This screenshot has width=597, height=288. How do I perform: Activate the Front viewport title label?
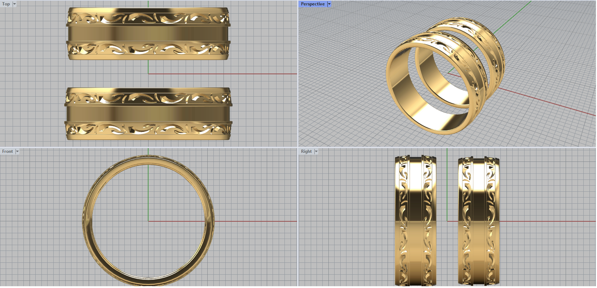7,151
